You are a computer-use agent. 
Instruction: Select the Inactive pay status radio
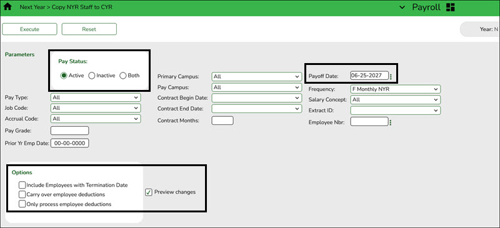click(91, 76)
